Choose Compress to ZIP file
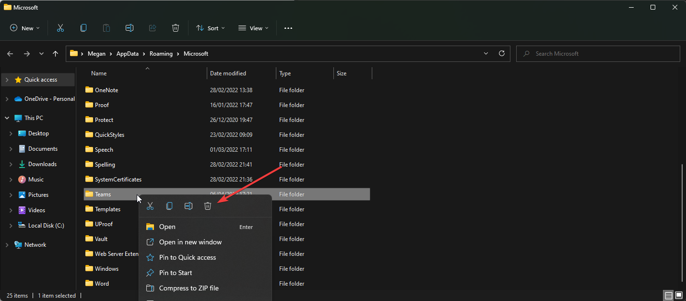Image resolution: width=686 pixels, height=301 pixels. tap(189, 288)
